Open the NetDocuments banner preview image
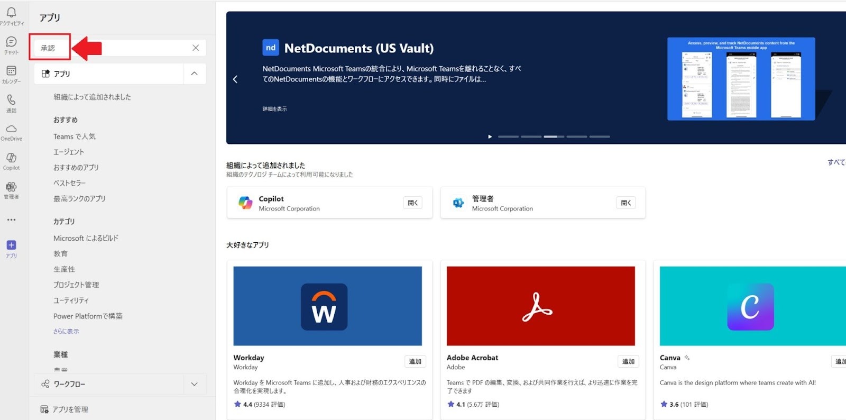 pos(741,79)
